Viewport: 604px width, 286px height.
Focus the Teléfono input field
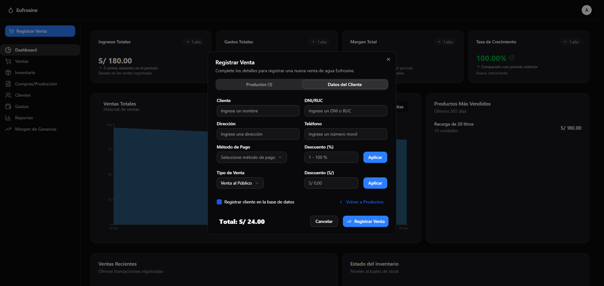(x=346, y=134)
